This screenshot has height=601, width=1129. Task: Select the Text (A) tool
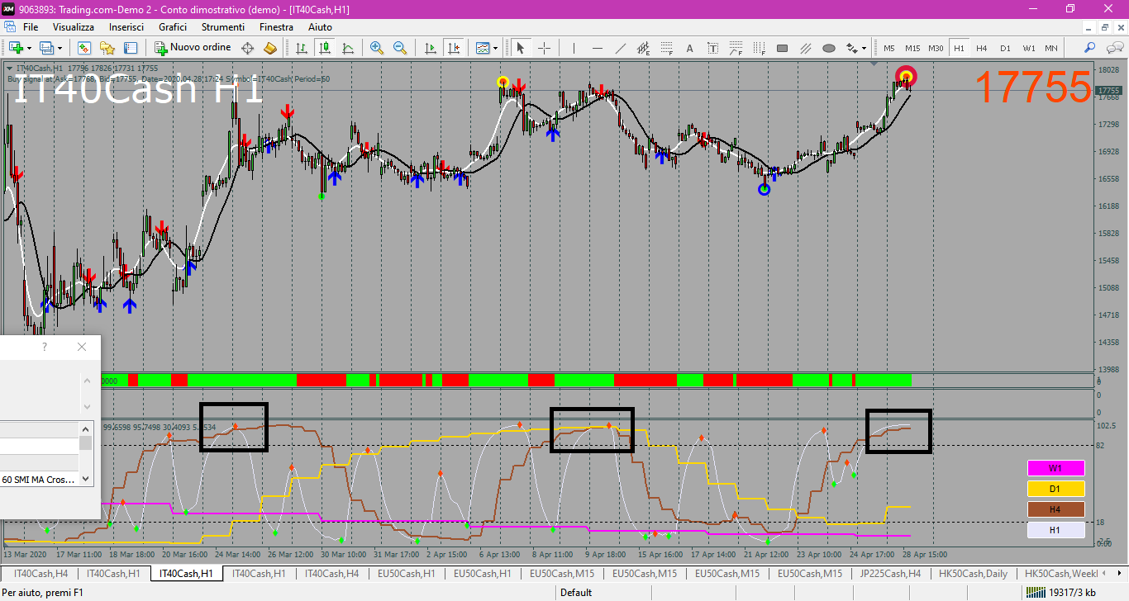pos(689,48)
